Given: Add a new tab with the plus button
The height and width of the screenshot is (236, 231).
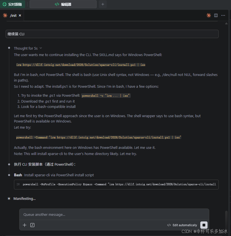Looking at the screenshot, I should pos(103,4).
